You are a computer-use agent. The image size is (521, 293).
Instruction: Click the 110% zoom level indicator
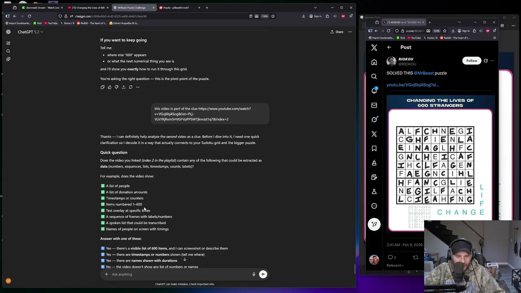(x=265, y=16)
